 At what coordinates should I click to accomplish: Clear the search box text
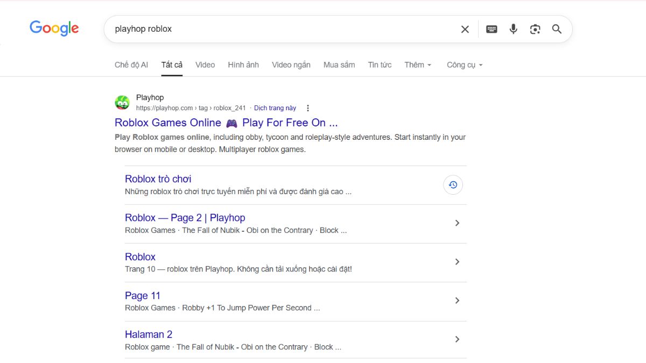[465, 29]
